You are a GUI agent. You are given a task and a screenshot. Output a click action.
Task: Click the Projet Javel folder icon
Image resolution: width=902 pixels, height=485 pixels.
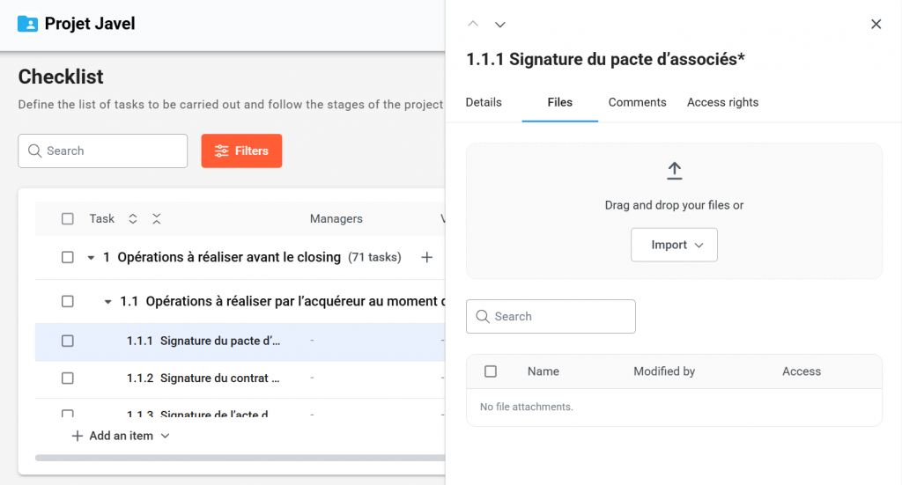[27, 24]
